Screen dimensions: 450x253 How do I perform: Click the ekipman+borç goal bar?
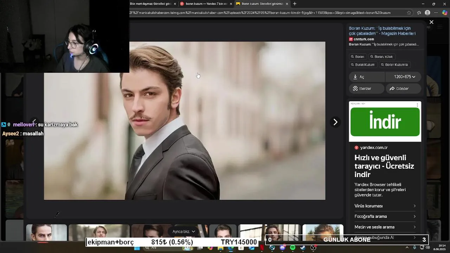[172, 242]
